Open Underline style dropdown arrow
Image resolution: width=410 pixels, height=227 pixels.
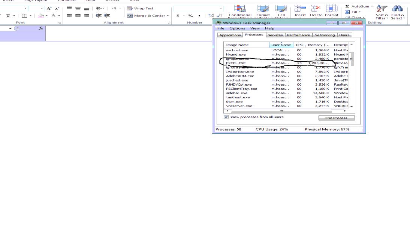pyautogui.click(x=14, y=16)
